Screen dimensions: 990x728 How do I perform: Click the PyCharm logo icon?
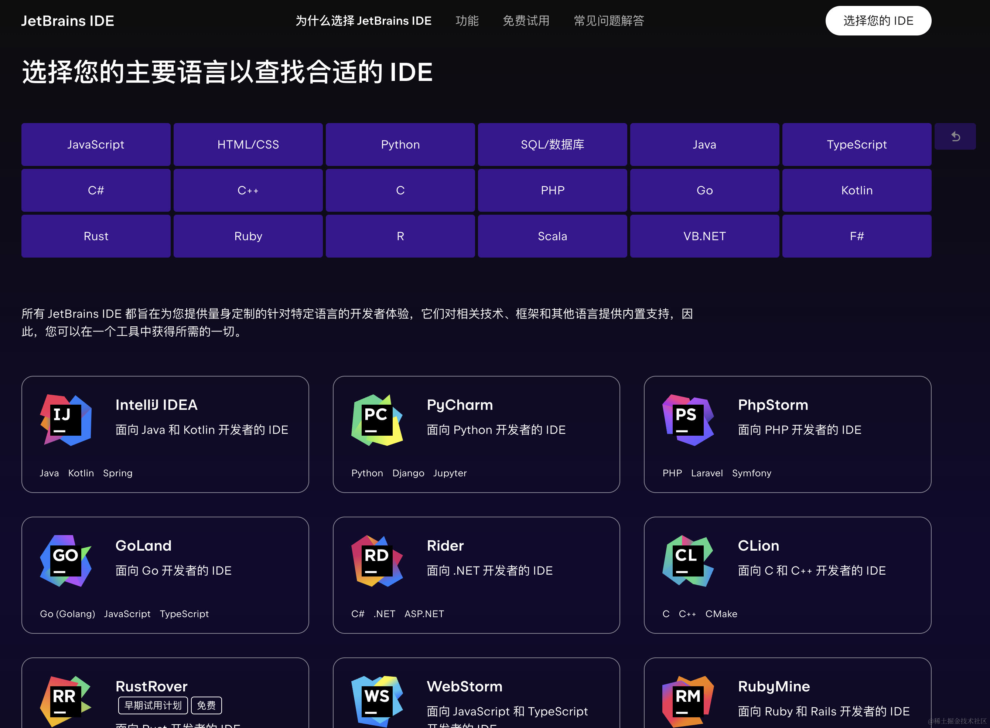(377, 419)
